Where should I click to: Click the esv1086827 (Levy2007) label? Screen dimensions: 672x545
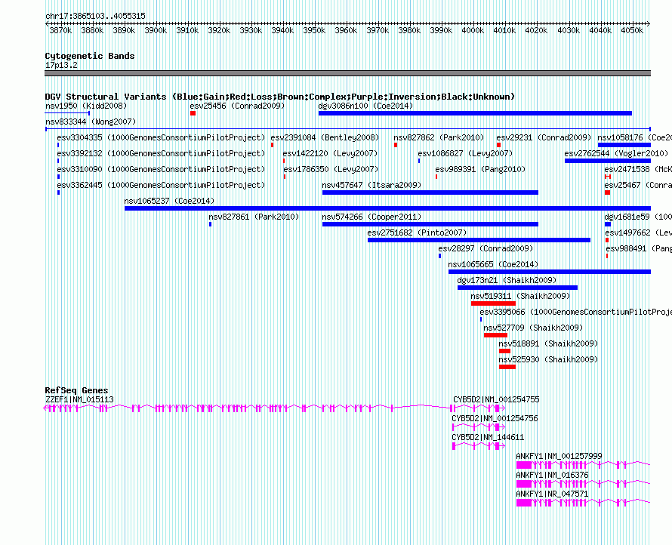click(465, 153)
